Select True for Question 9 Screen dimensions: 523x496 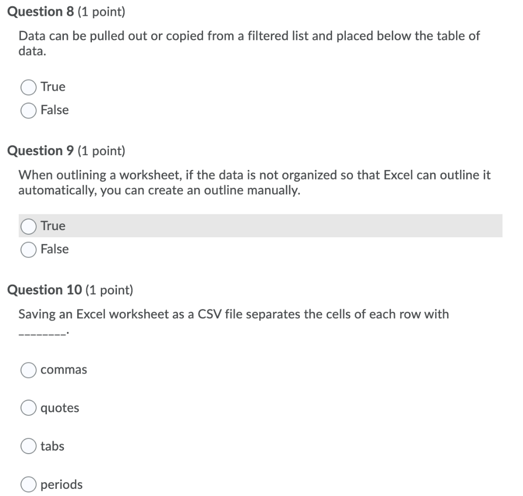click(x=28, y=226)
